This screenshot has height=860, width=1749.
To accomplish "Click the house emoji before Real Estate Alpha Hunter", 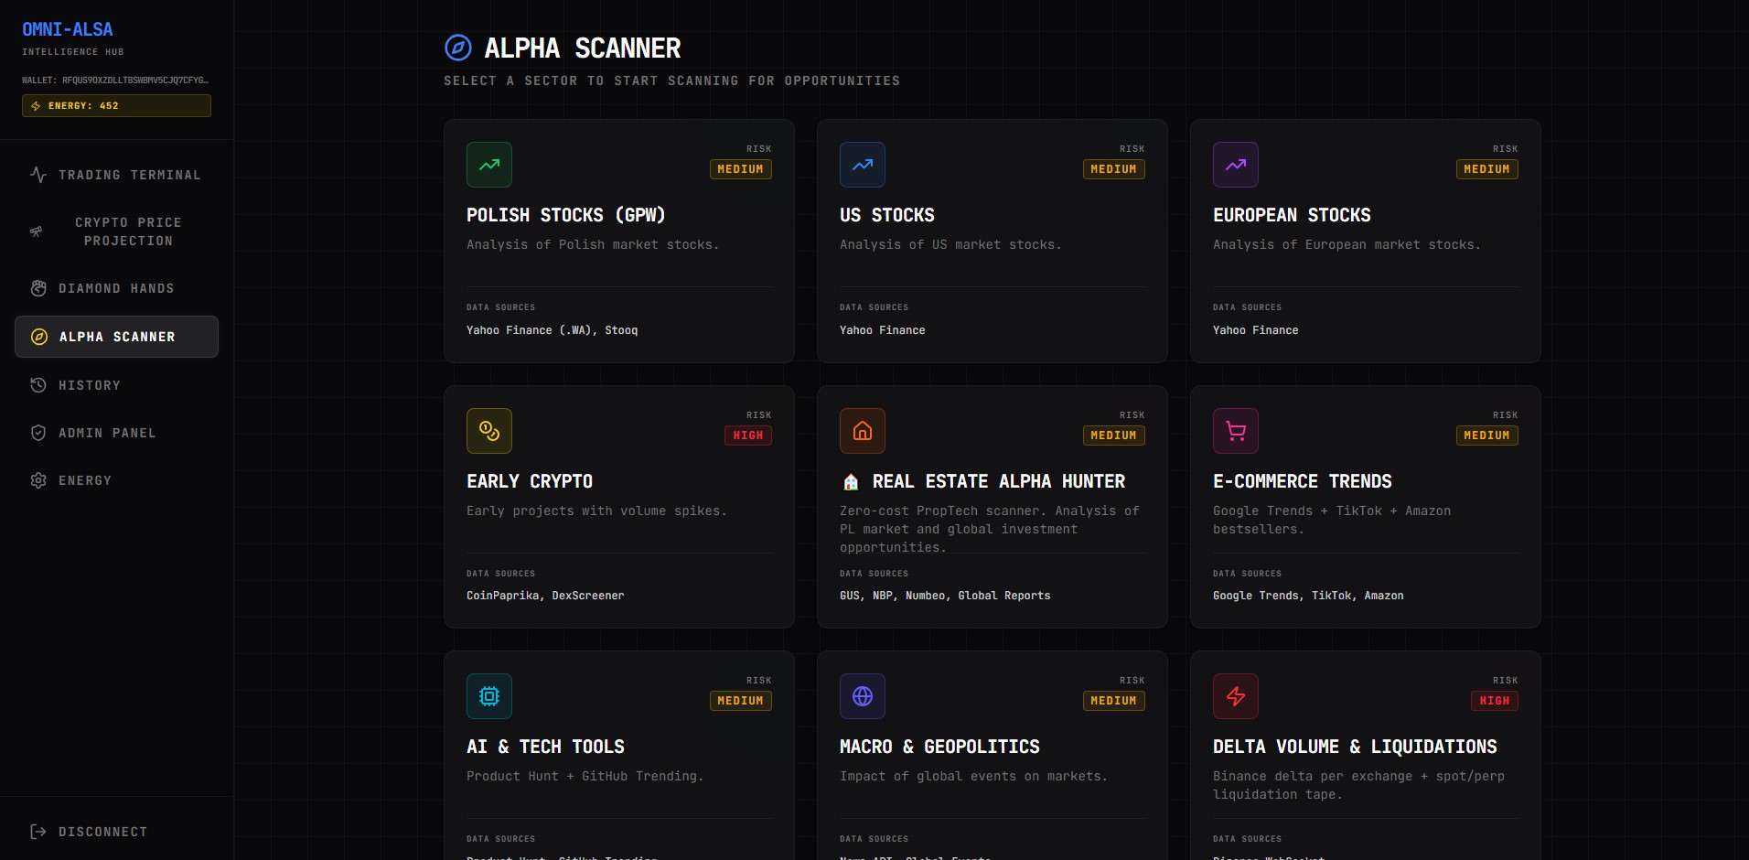I will click(851, 482).
